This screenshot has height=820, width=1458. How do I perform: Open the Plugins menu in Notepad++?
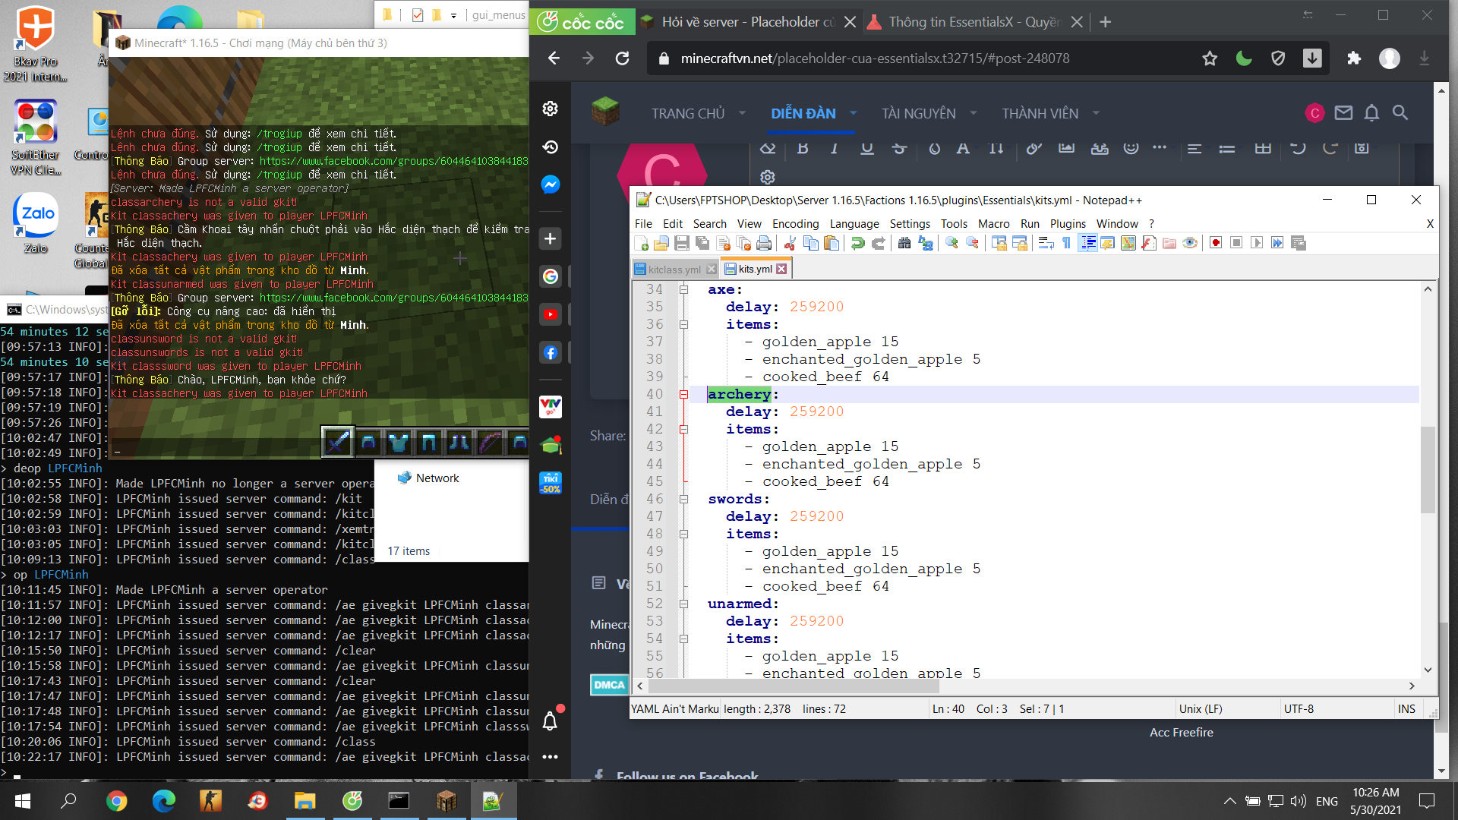coord(1067,223)
